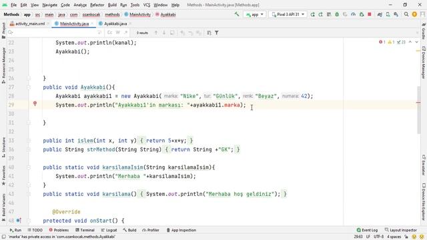Go to next highlighted error down arrow
Screen dimensions: 427x240
click(x=416, y=42)
